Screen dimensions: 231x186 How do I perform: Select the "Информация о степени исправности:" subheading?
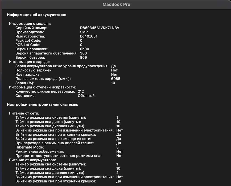pyautogui.click(x=42, y=87)
